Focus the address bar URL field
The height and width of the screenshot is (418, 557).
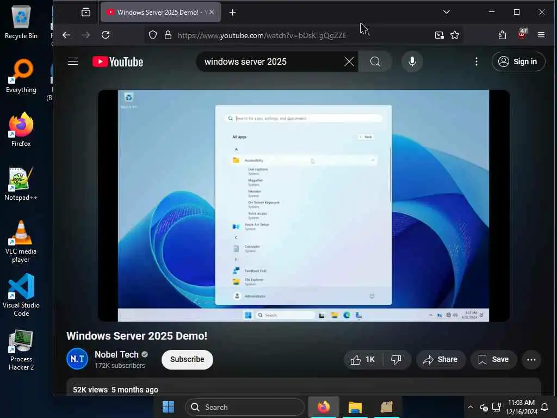tap(262, 35)
